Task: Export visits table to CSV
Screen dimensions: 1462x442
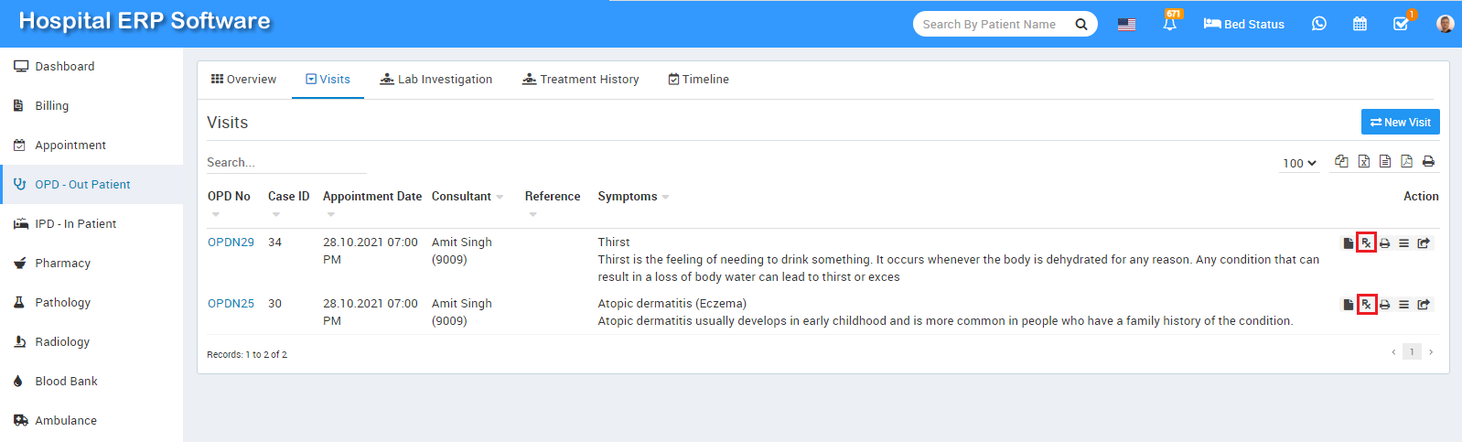Action: [1385, 162]
